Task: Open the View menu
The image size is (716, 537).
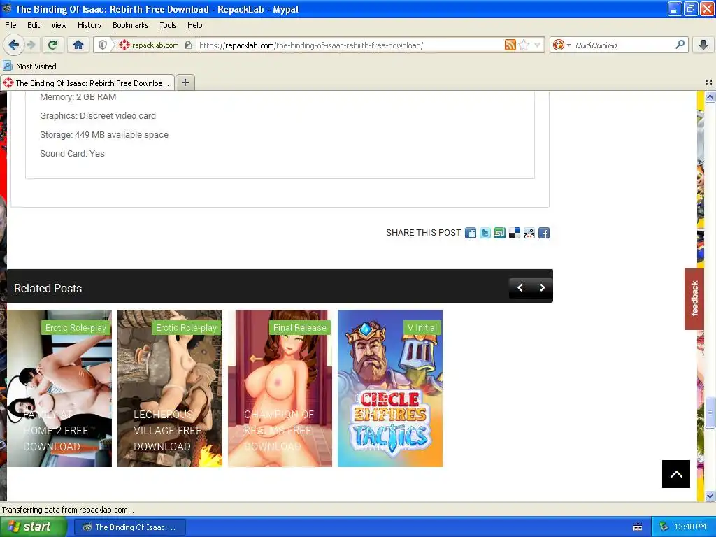Action: pos(59,25)
